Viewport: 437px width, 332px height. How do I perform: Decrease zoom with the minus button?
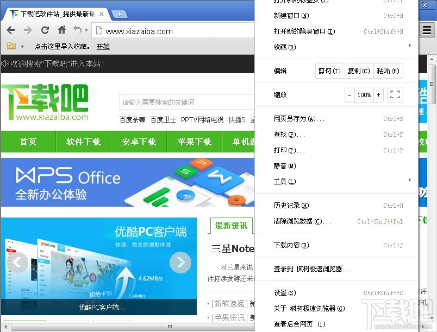pyautogui.click(x=349, y=95)
